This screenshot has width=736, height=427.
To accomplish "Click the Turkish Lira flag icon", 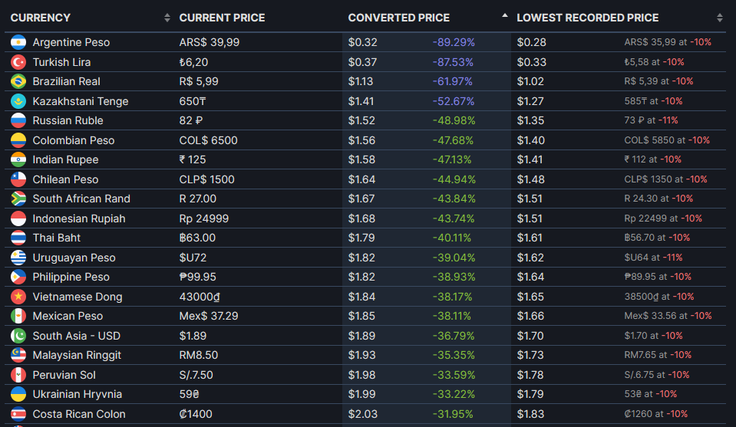I will pyautogui.click(x=18, y=62).
